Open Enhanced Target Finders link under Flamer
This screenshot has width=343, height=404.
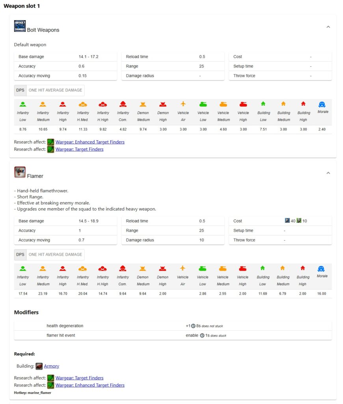[90, 385]
